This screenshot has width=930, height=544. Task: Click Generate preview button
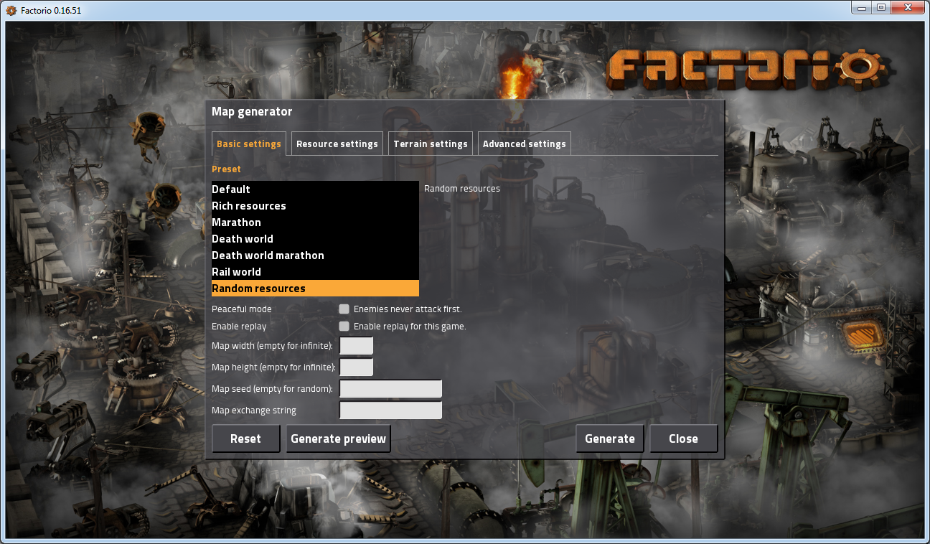point(339,439)
